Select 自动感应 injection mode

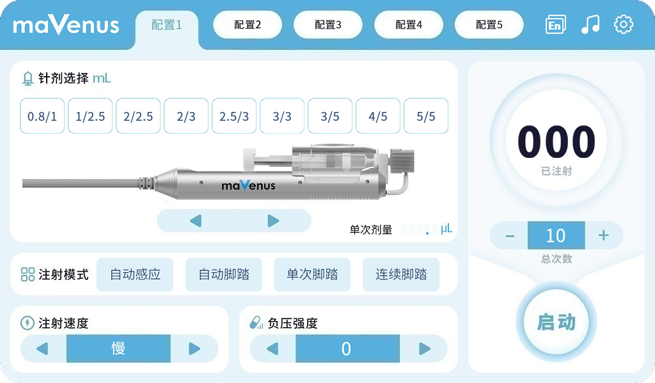pos(135,274)
